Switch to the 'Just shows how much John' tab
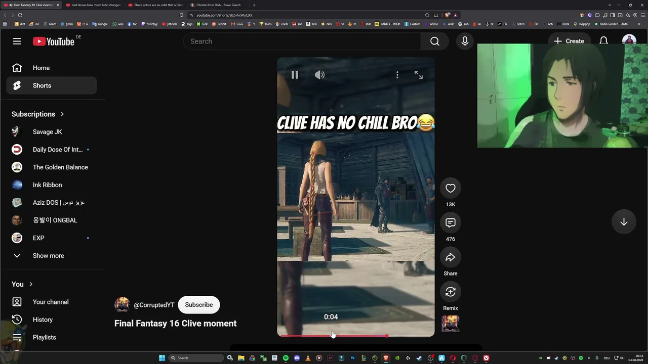The width and height of the screenshot is (648, 364). point(94,5)
